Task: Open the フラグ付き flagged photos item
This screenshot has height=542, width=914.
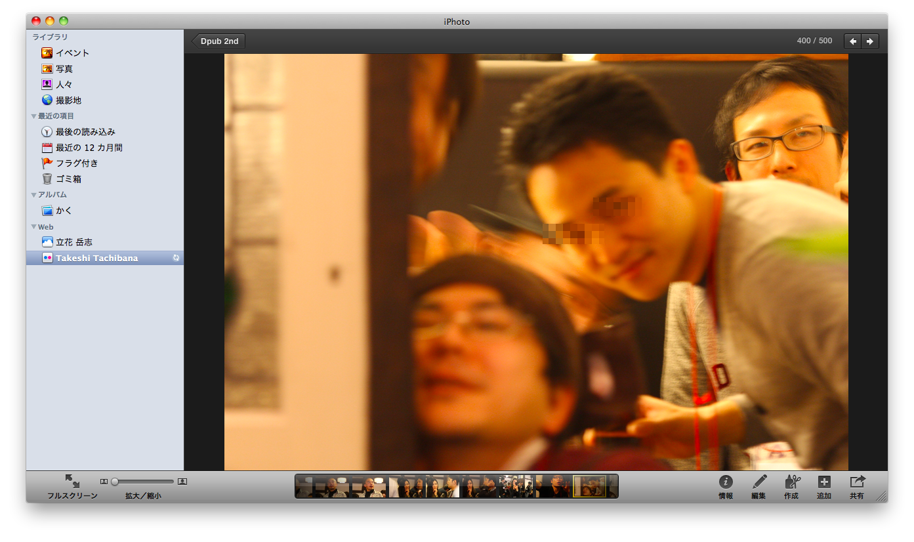Action: pyautogui.click(x=77, y=163)
